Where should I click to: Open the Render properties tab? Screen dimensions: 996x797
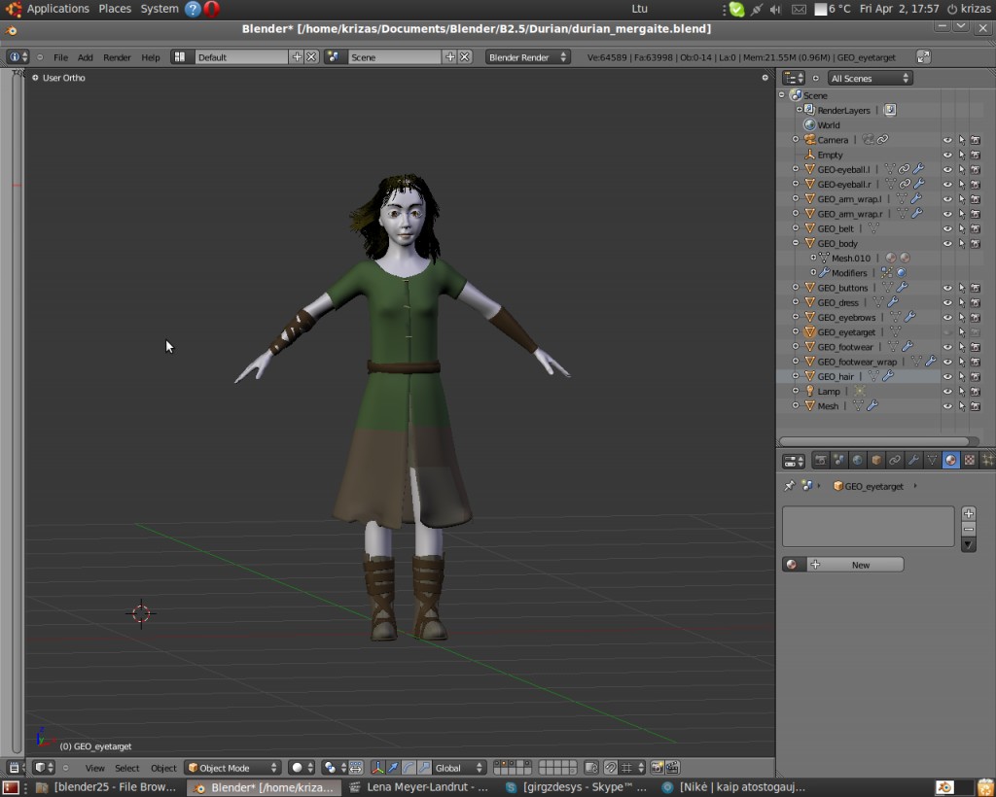click(821, 459)
